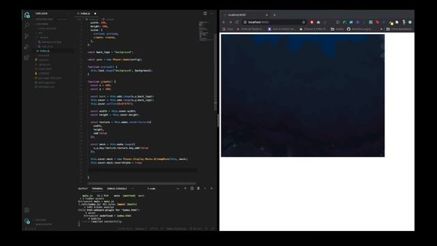Show hidden bookmarks via the double chevron
The height and width of the screenshot is (246, 437).
[381, 29]
